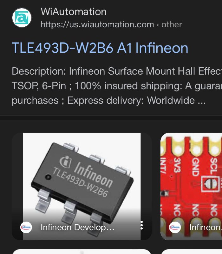Click the breadcrumb chevron before 'other'

[x=158, y=25]
